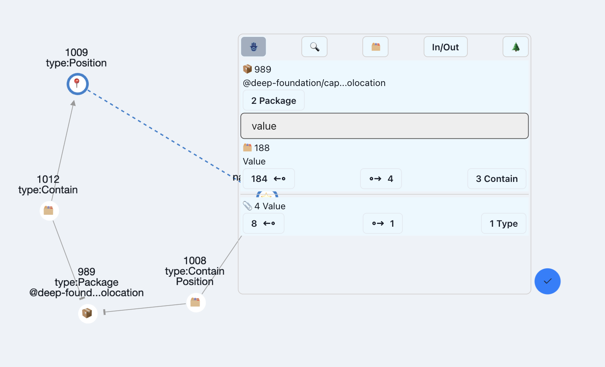The height and width of the screenshot is (367, 605).
Task: Expand incoming links counter 184
Action: pyautogui.click(x=269, y=179)
